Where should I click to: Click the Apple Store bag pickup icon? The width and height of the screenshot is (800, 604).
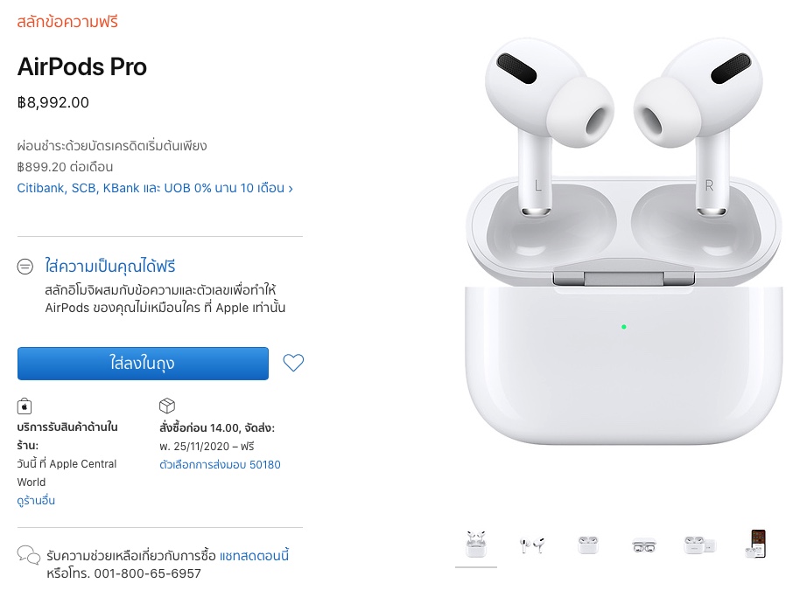25,406
